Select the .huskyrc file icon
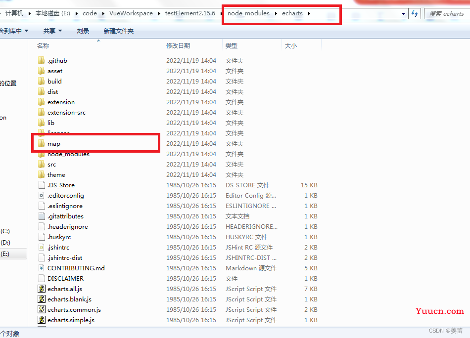The width and height of the screenshot is (470, 338). (x=42, y=237)
